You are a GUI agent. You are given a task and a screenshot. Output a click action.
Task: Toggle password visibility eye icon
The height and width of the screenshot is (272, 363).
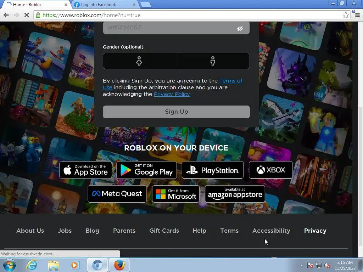pos(240,28)
